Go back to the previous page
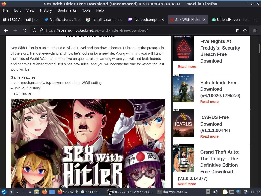Screen dimensions: 261x196 click(x=6, y=31)
